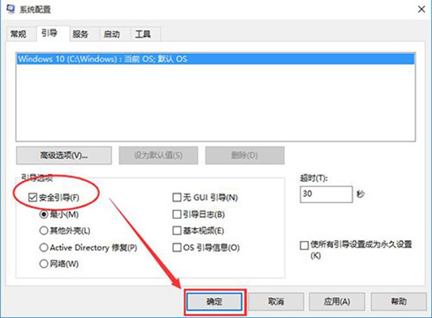Select the 最小(M) radio option
The height and width of the screenshot is (318, 432).
[43, 214]
